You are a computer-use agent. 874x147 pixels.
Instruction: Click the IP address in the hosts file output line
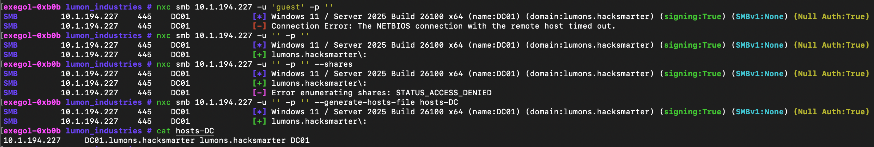[x=32, y=141]
